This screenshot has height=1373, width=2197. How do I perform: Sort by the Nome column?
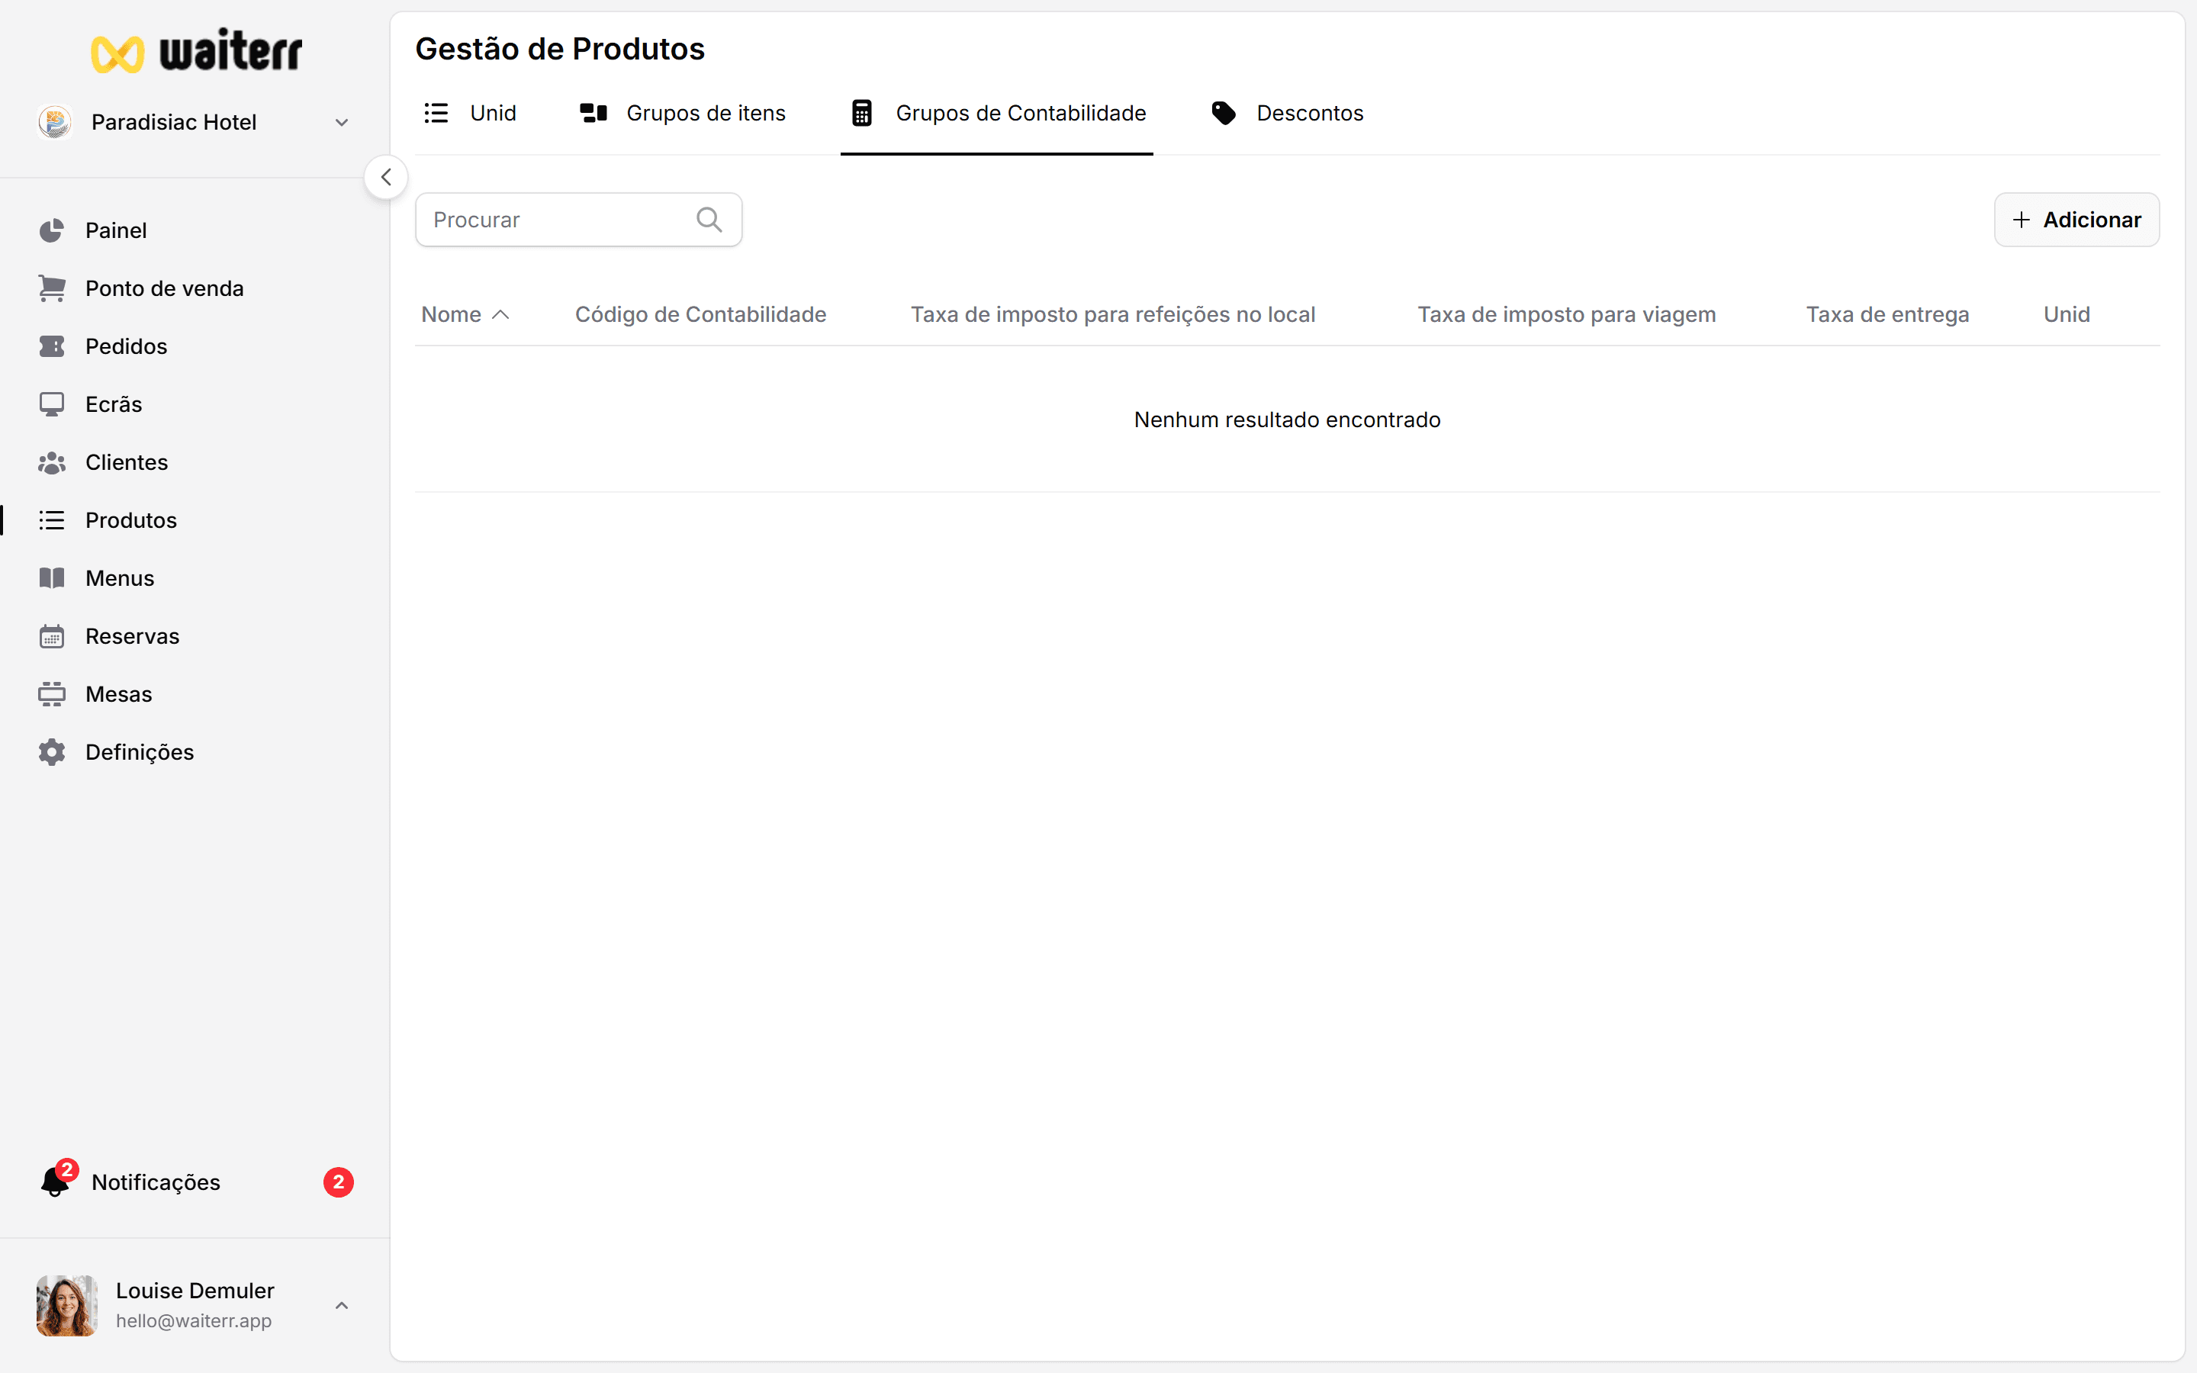click(x=451, y=315)
